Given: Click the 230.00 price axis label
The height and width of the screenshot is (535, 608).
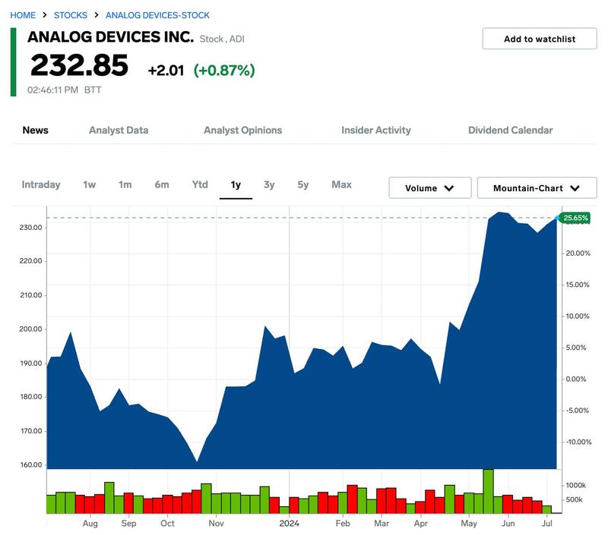Looking at the screenshot, I should coord(30,228).
